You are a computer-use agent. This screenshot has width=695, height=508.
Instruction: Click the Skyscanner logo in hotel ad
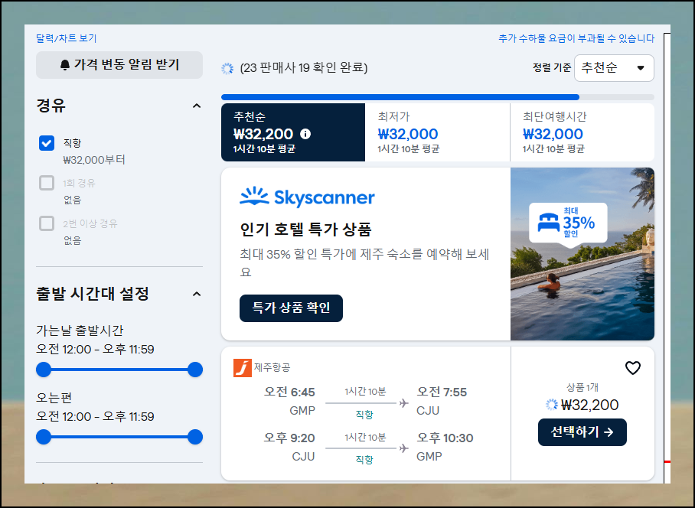(x=307, y=197)
